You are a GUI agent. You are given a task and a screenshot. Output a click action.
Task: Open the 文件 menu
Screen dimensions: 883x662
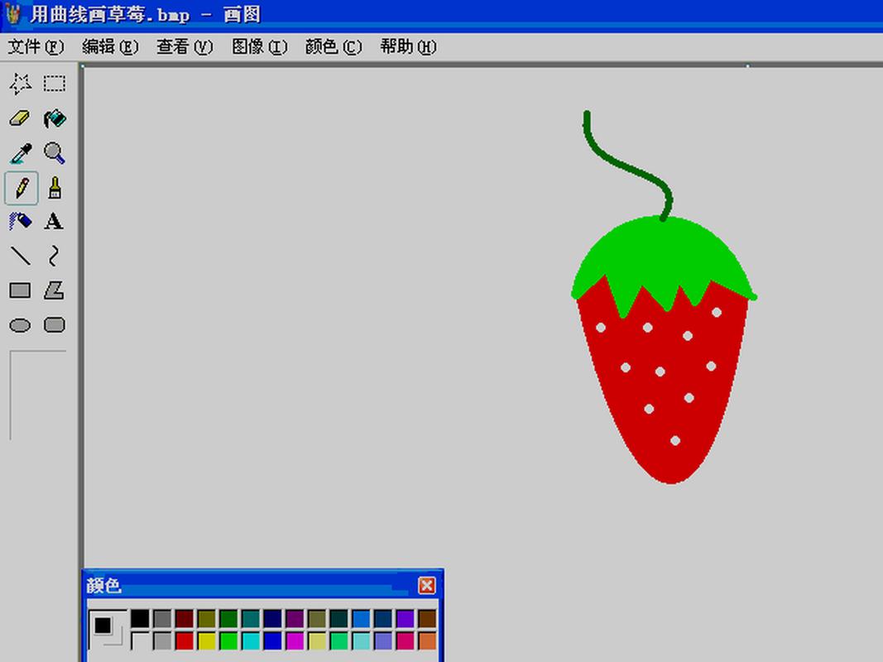coord(35,47)
